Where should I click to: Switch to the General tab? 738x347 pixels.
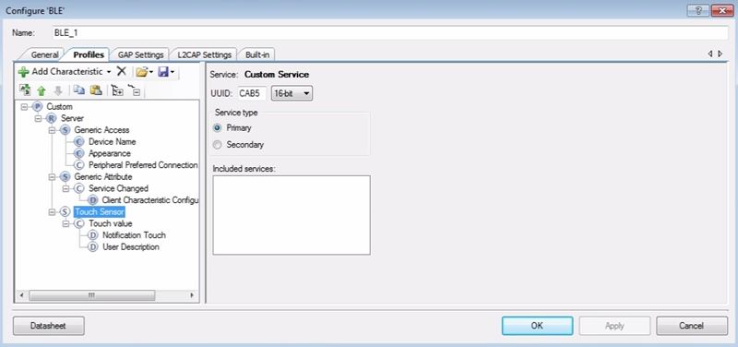[44, 55]
